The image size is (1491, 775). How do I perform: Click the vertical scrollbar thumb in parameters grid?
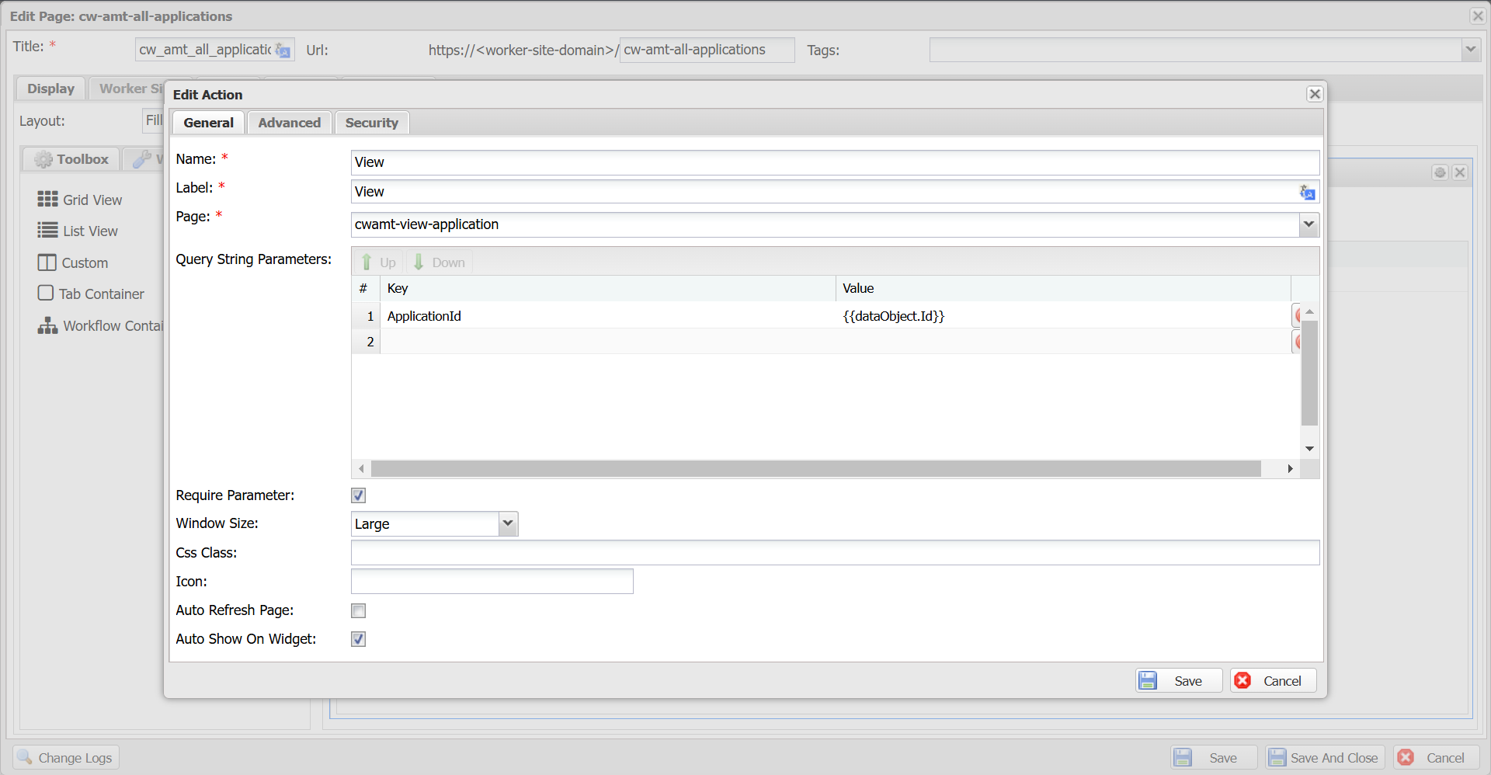1309,373
